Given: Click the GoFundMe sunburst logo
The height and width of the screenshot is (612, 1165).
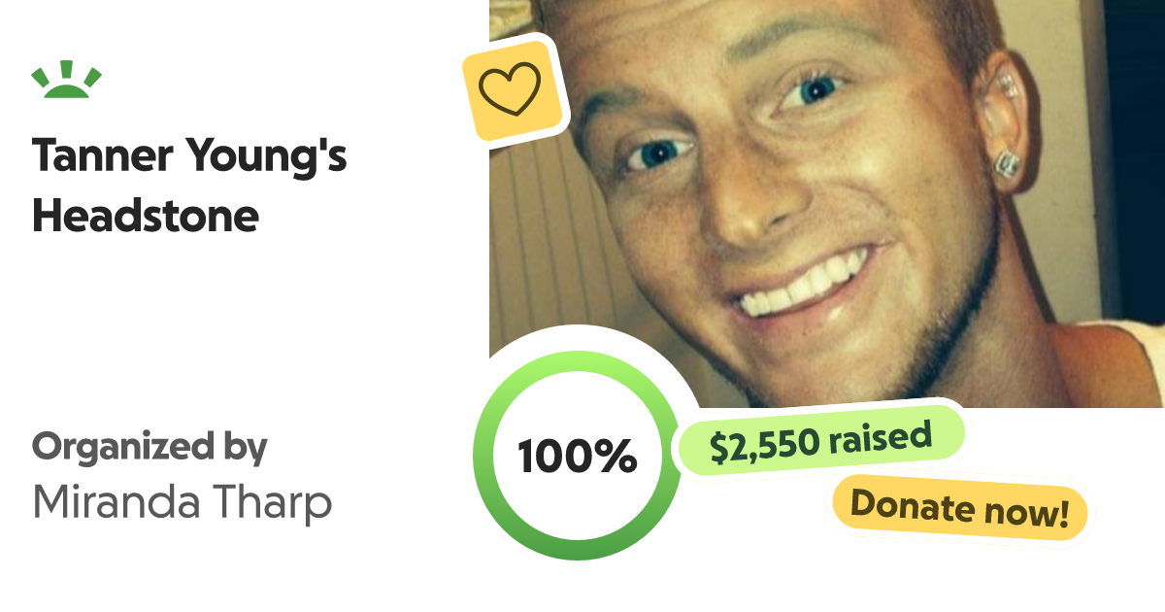Looking at the screenshot, I should [66, 82].
